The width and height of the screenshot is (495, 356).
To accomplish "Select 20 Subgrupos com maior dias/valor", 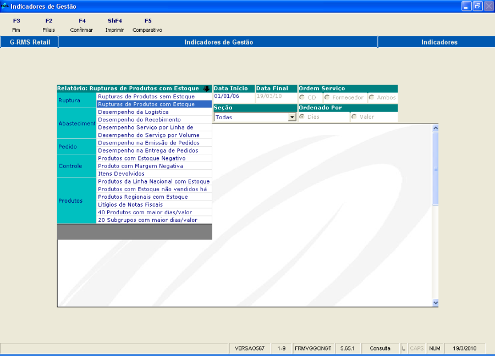I will pos(154,220).
